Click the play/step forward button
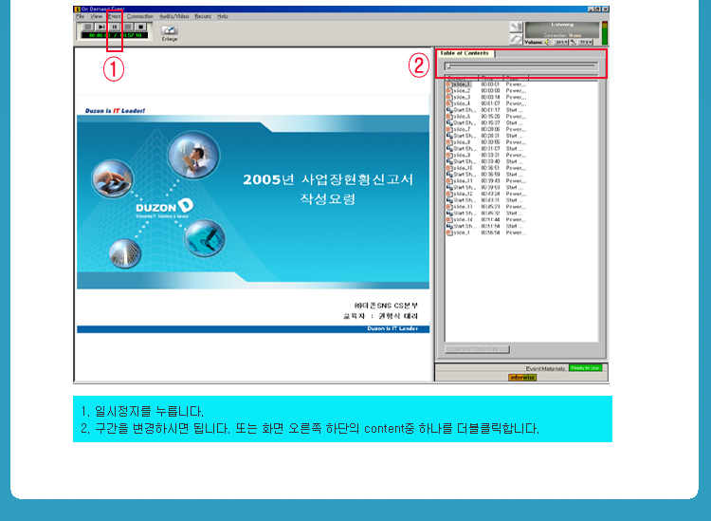 click(x=101, y=28)
